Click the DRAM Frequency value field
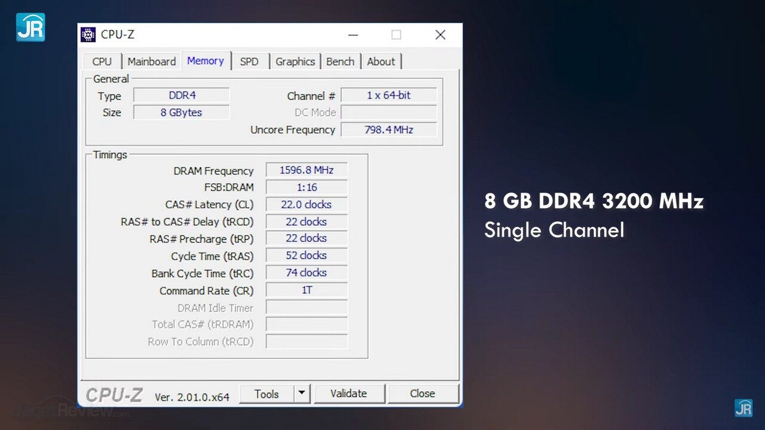Viewport: 765px width, 430px height. [x=306, y=170]
